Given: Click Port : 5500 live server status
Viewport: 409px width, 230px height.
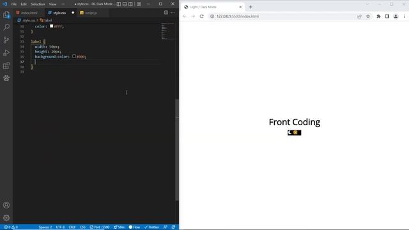Looking at the screenshot, I should pos(100,227).
